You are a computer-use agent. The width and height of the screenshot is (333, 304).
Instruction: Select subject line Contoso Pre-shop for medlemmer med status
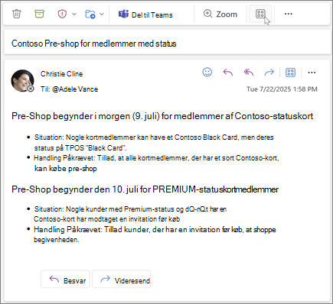click(94, 44)
